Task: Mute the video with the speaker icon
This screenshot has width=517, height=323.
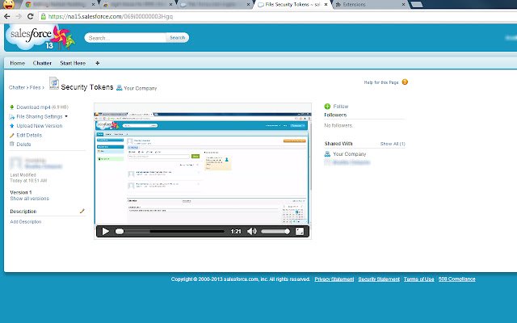Action: tap(252, 232)
